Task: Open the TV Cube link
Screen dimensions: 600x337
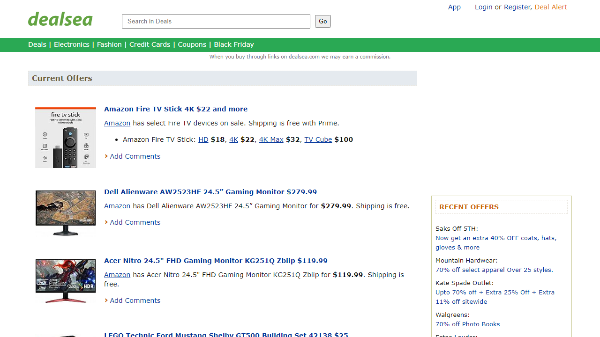Action: (318, 139)
